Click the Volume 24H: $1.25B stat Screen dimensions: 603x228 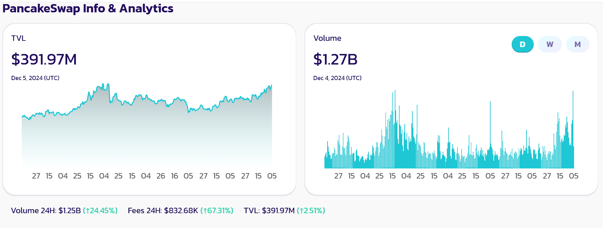(46, 210)
